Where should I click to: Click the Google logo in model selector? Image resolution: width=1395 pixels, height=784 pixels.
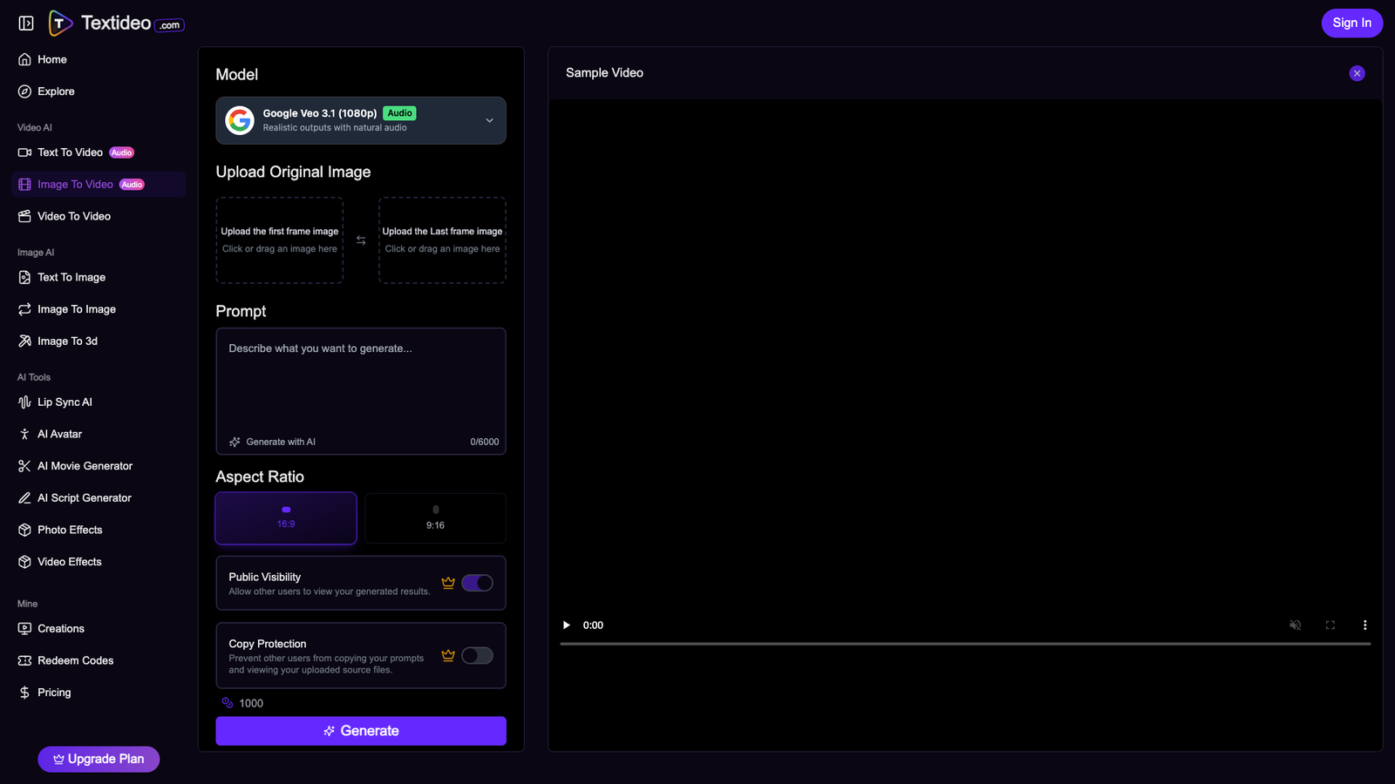[x=240, y=120]
